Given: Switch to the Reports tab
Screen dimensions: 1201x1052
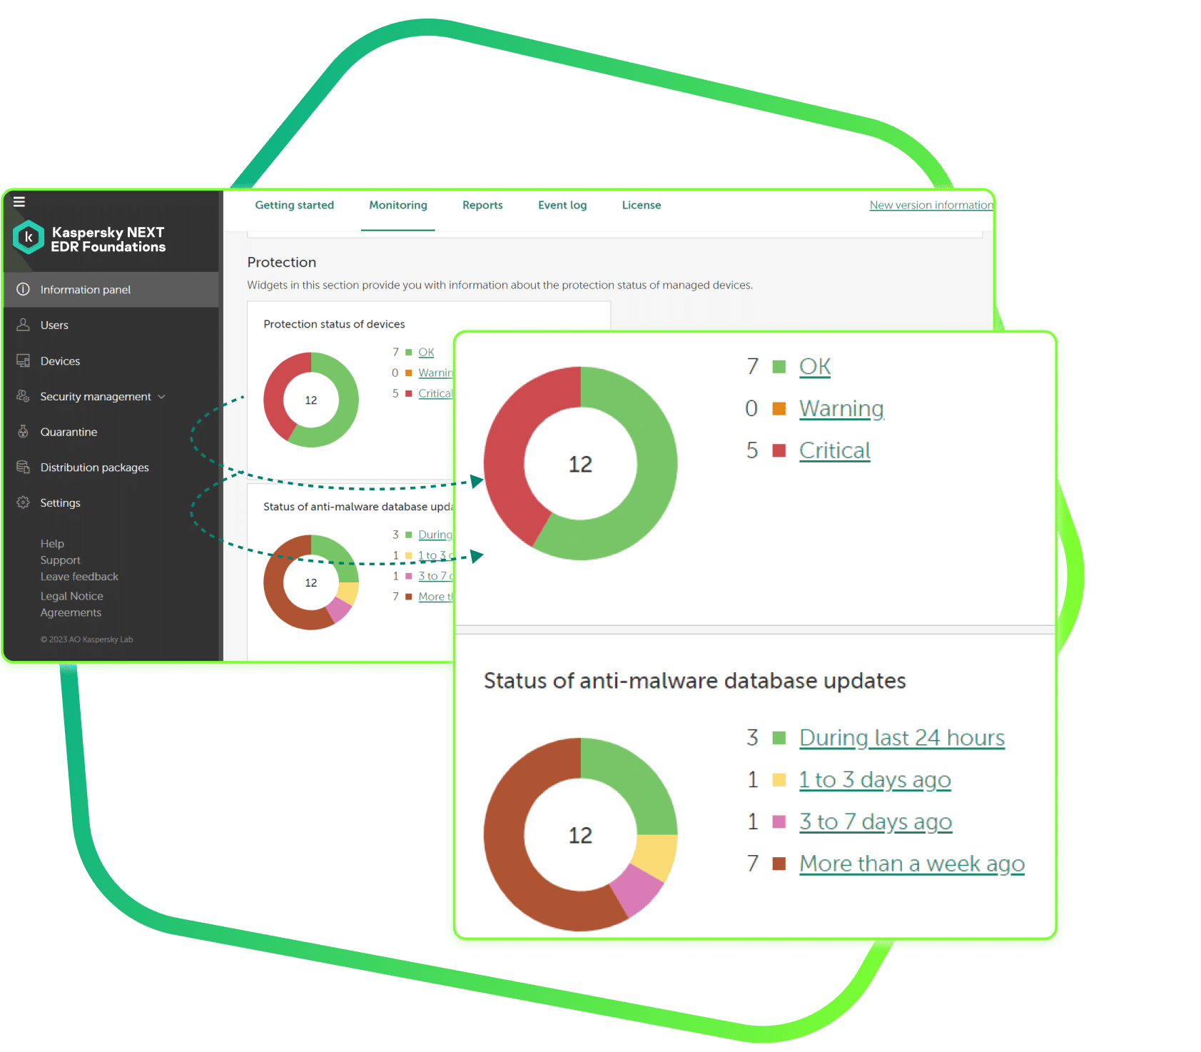Looking at the screenshot, I should coord(482,206).
